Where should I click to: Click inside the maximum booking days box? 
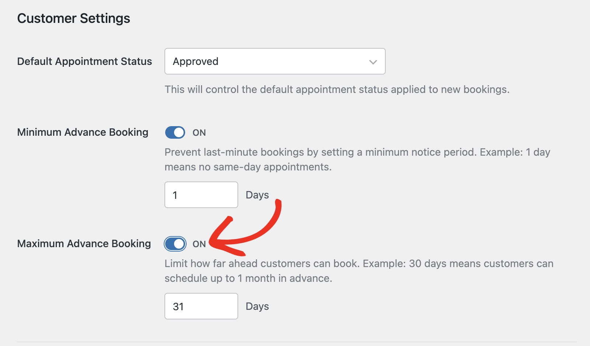[x=201, y=306]
